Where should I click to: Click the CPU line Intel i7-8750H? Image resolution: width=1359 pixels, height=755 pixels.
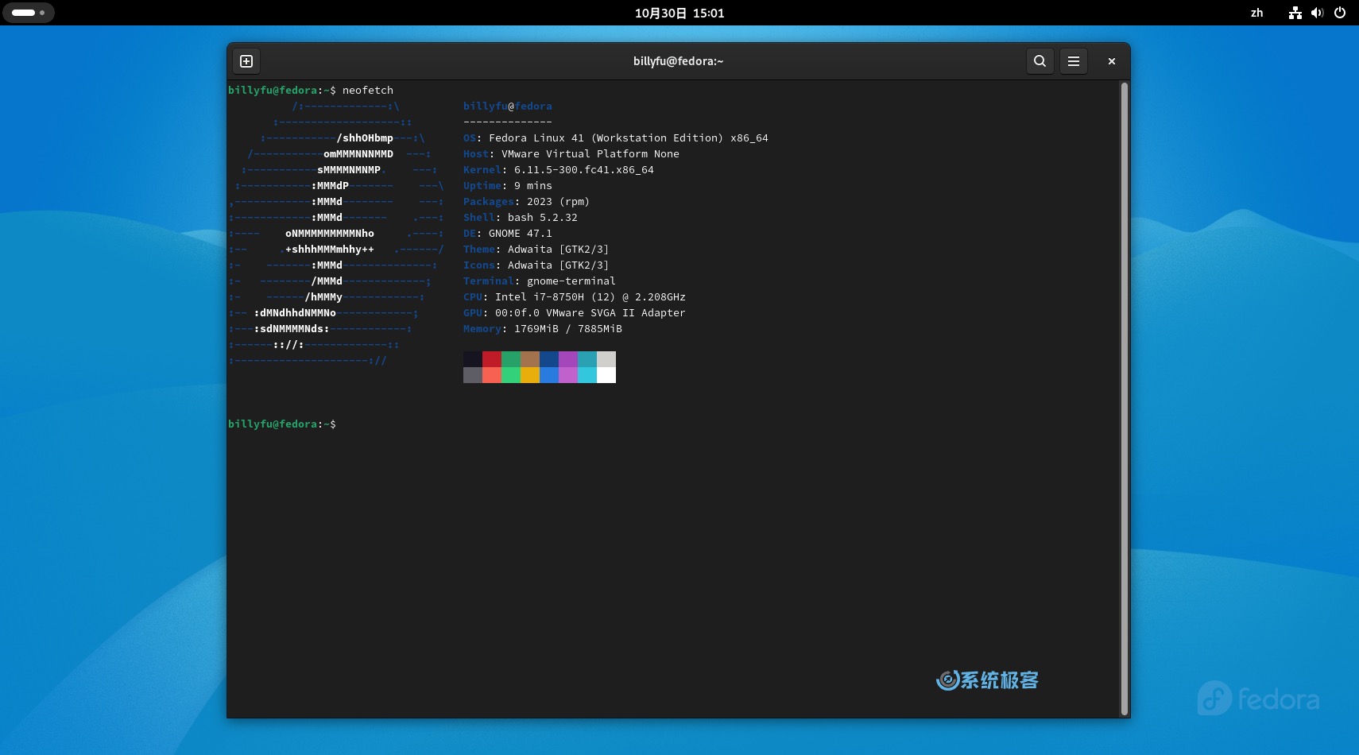(x=575, y=297)
